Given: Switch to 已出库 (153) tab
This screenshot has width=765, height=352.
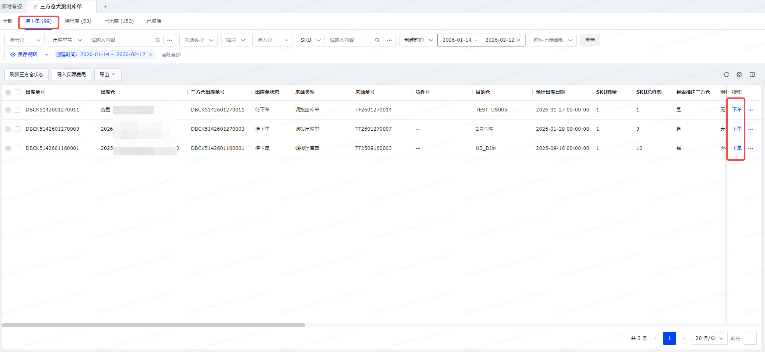Looking at the screenshot, I should pos(119,21).
